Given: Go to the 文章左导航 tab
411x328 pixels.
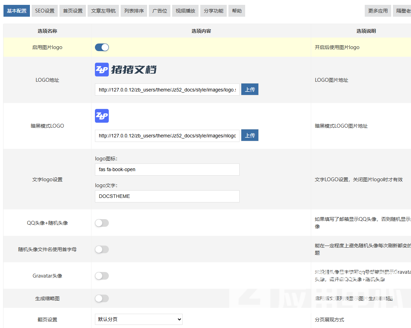Looking at the screenshot, I should (x=103, y=11).
